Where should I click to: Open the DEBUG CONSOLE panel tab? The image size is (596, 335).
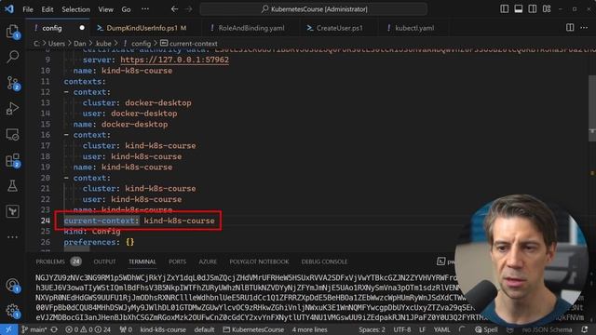coord(324,261)
